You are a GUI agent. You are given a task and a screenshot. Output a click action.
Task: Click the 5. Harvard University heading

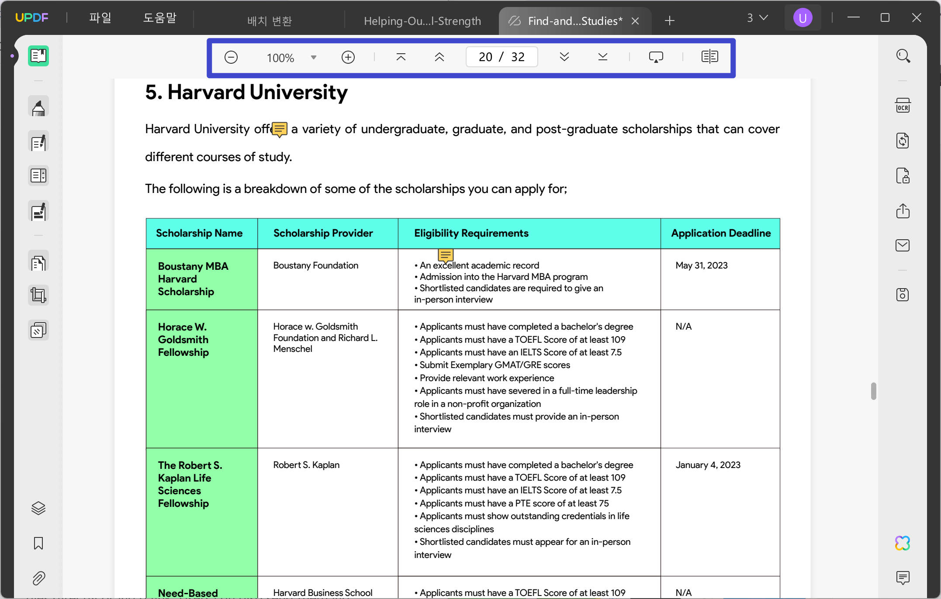coord(246,93)
